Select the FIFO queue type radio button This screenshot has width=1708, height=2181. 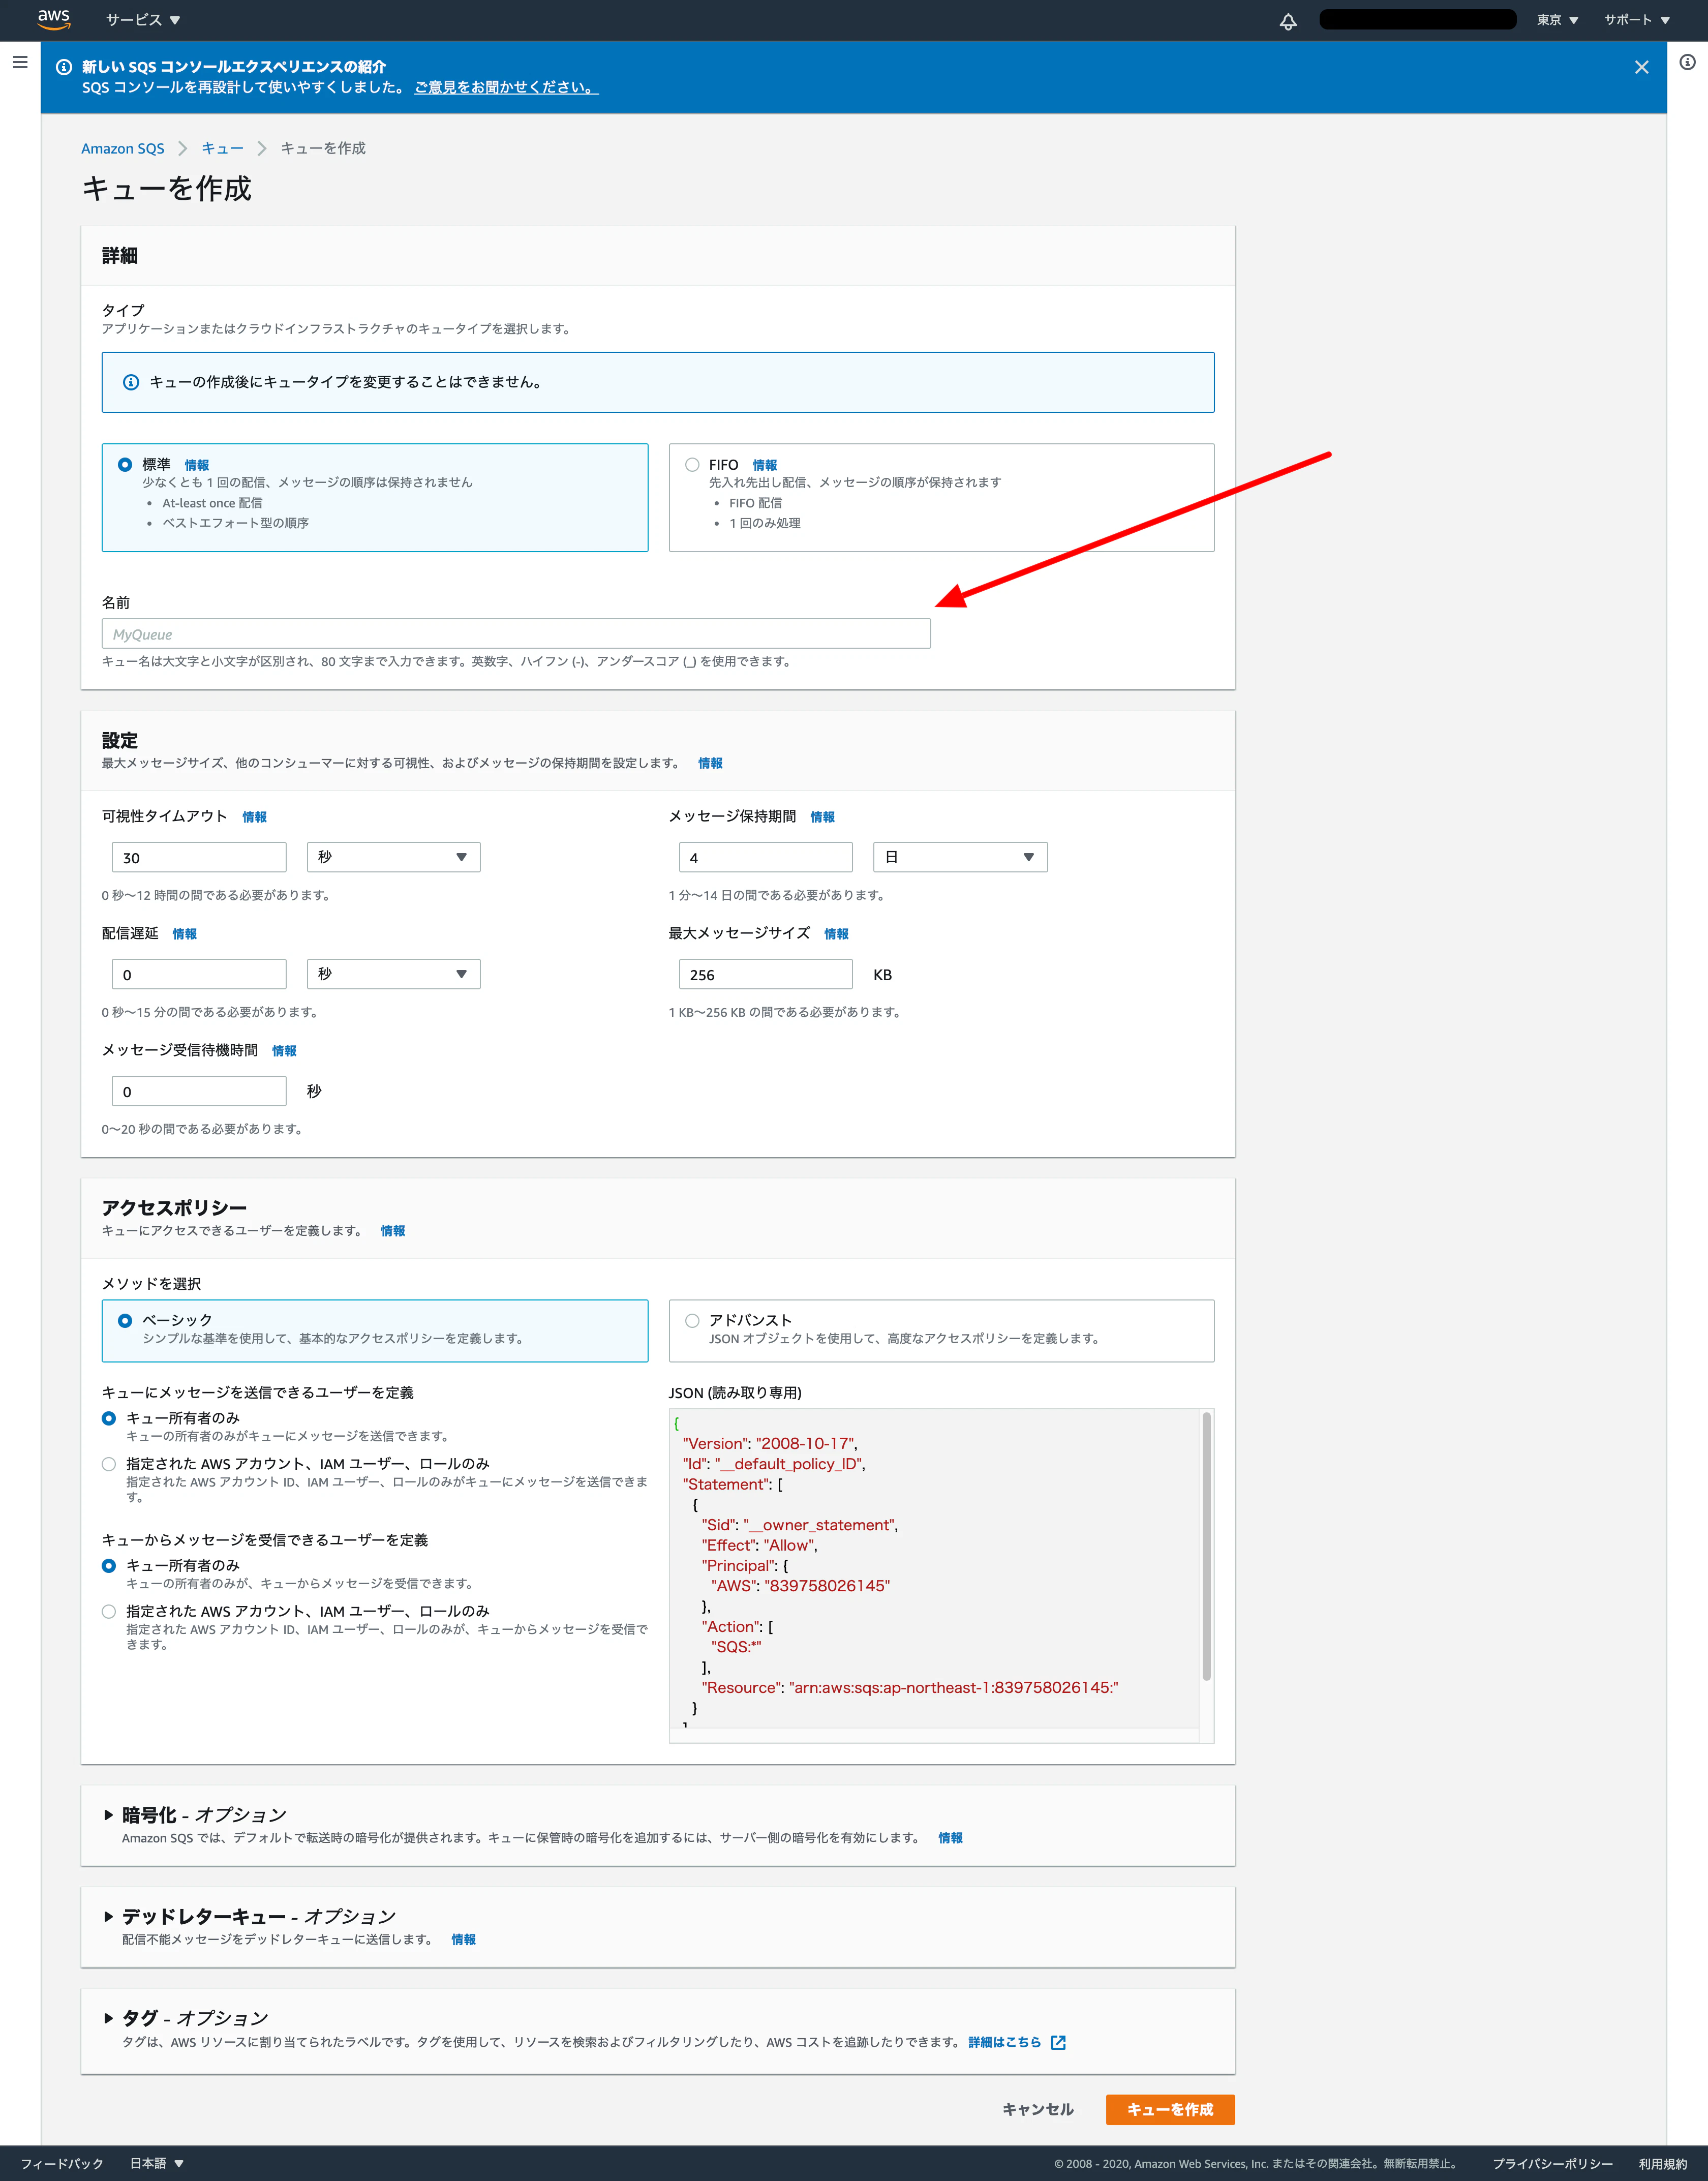coord(692,465)
